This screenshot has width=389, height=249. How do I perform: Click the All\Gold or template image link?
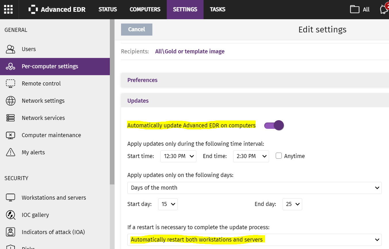click(x=190, y=51)
